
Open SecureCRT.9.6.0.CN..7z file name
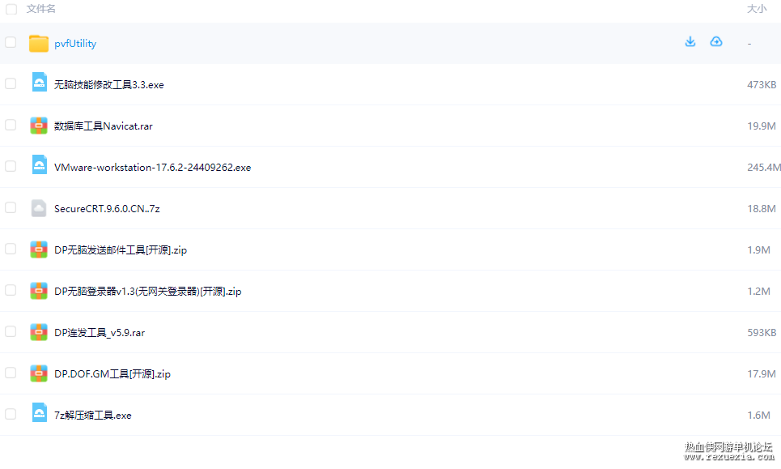point(107,209)
